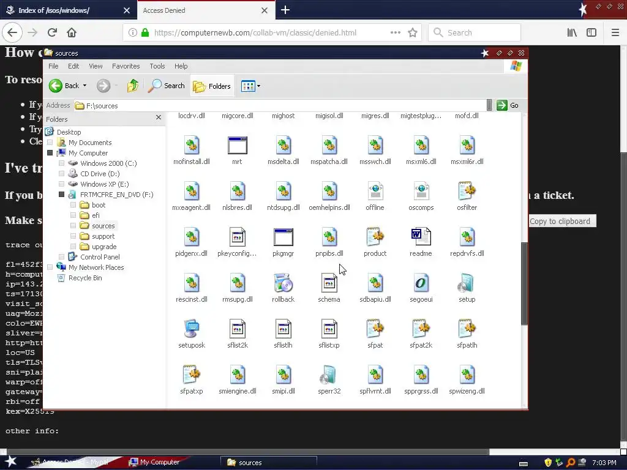
Task: Open the File menu
Action: pos(53,66)
